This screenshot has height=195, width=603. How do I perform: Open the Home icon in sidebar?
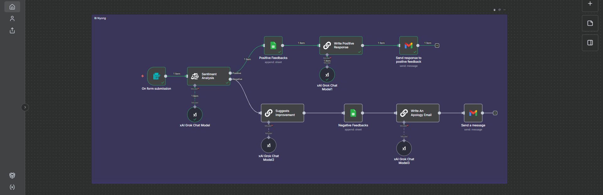pos(12,7)
